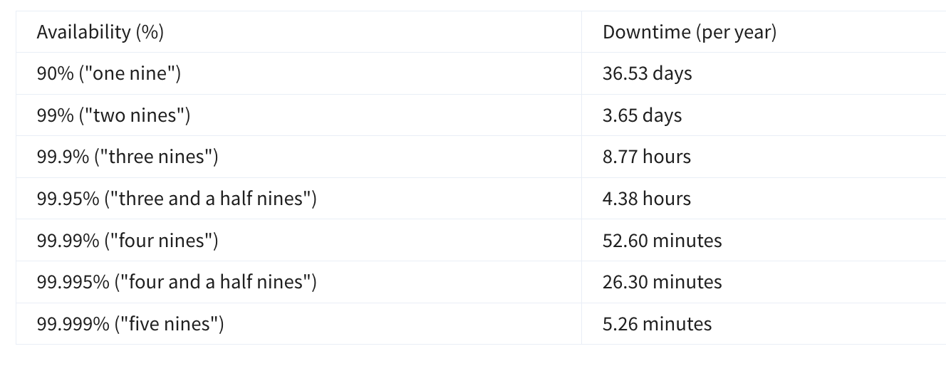Click the "Availability (%)" column header
The width and height of the screenshot is (946, 366).
coord(100,32)
